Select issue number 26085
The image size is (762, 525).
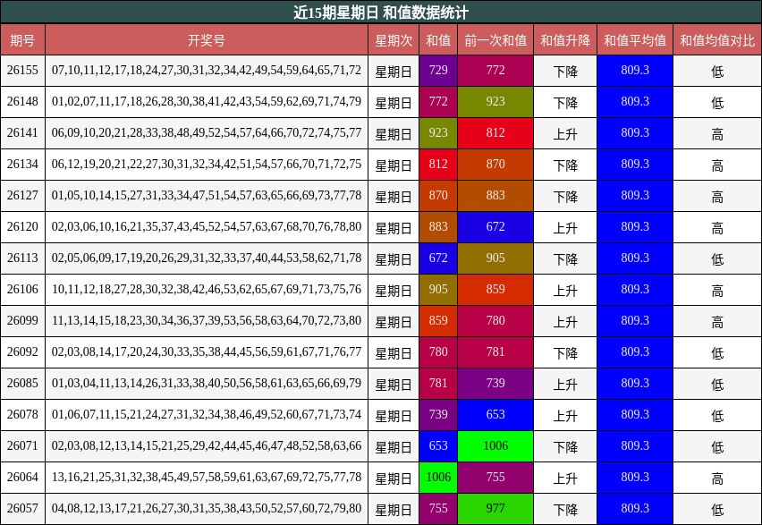(x=22, y=384)
